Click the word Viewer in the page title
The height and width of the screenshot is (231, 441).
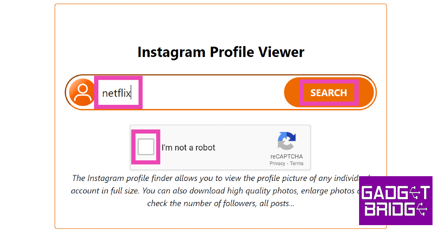[280, 52]
